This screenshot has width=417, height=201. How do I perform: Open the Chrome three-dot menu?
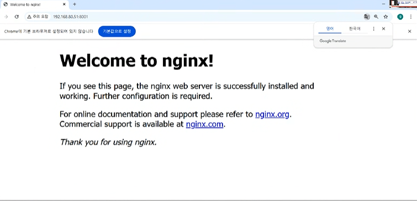[410, 17]
